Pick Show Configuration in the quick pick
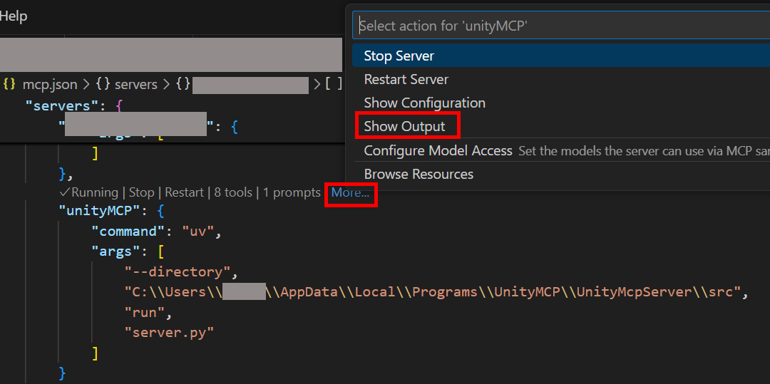 [x=424, y=103]
